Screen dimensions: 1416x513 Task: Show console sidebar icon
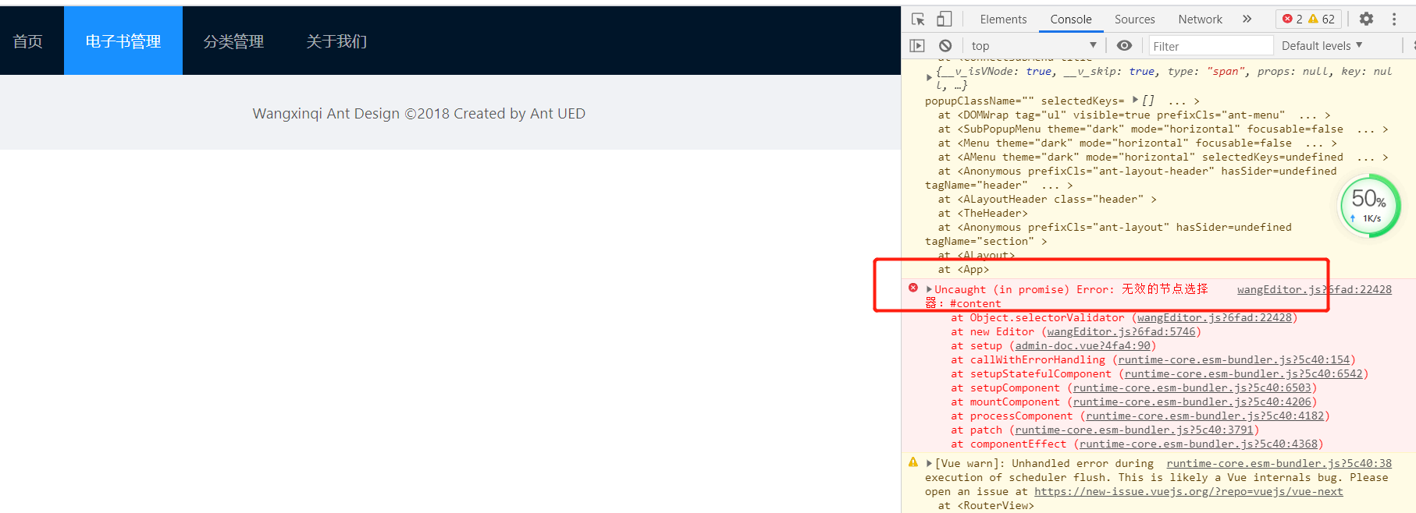point(917,46)
